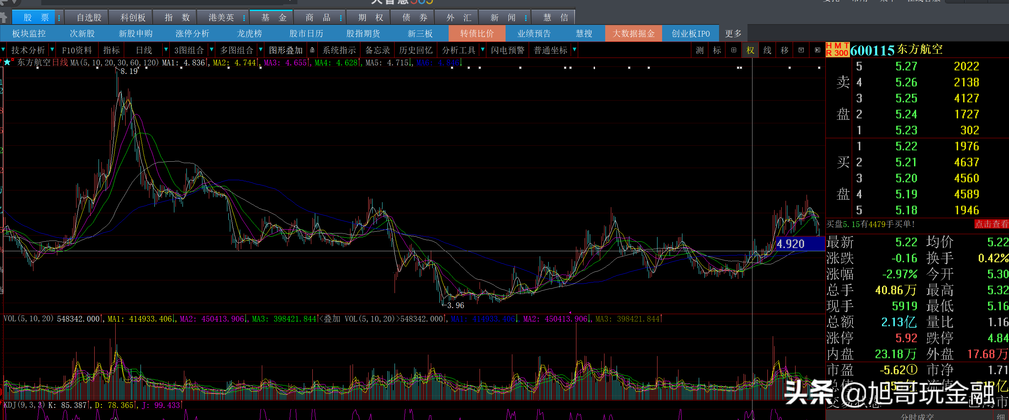Click the highlighted 大数据掘金 button
Viewport: 1009px width, 420px height.
pos(633,34)
